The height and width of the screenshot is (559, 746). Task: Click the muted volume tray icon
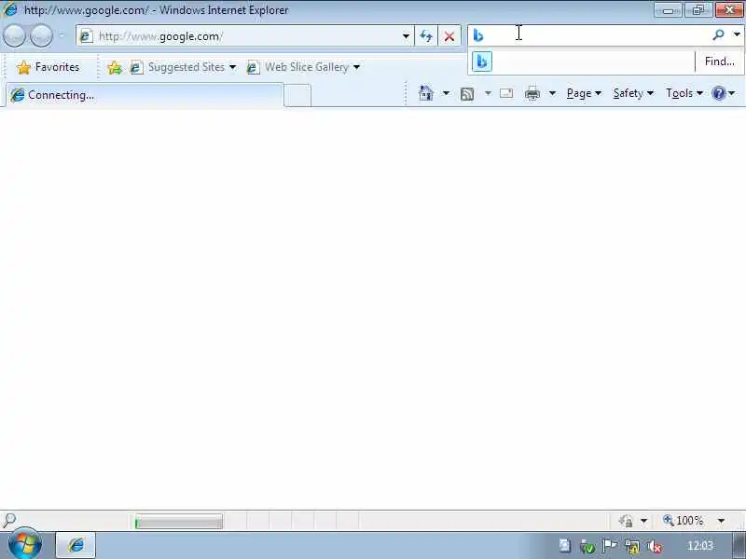tap(656, 547)
